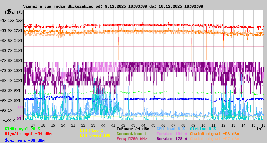267x143 pixels.
Task: Click the '-70 60 180M' y-axis label
Action: [14, 61]
